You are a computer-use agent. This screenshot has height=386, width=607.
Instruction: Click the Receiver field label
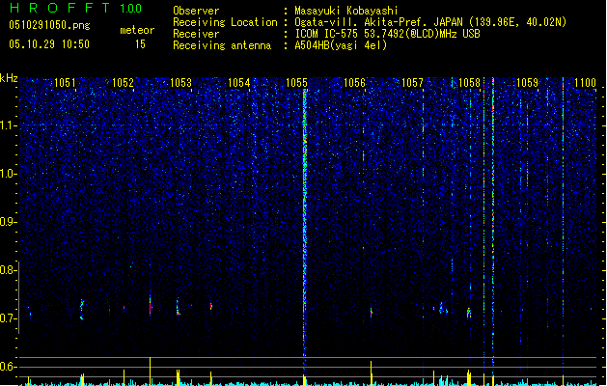pos(196,34)
